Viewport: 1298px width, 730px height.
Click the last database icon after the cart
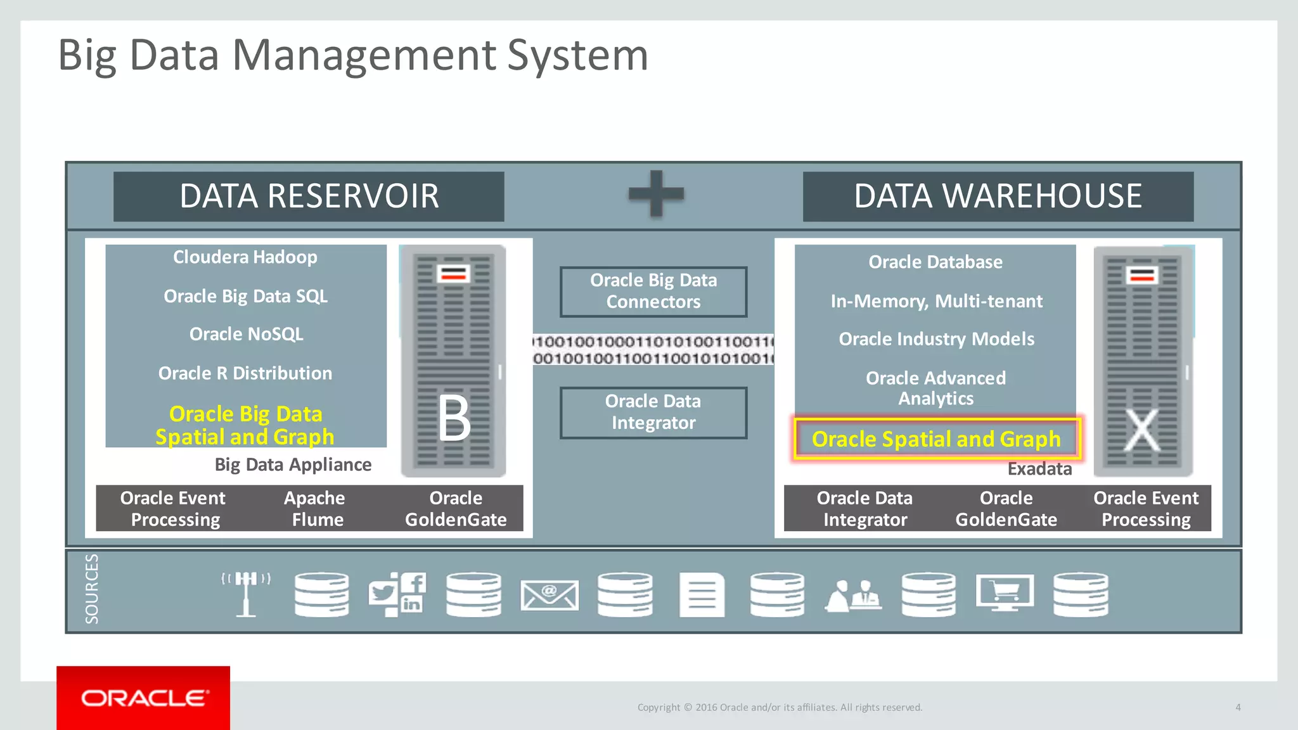point(1081,594)
